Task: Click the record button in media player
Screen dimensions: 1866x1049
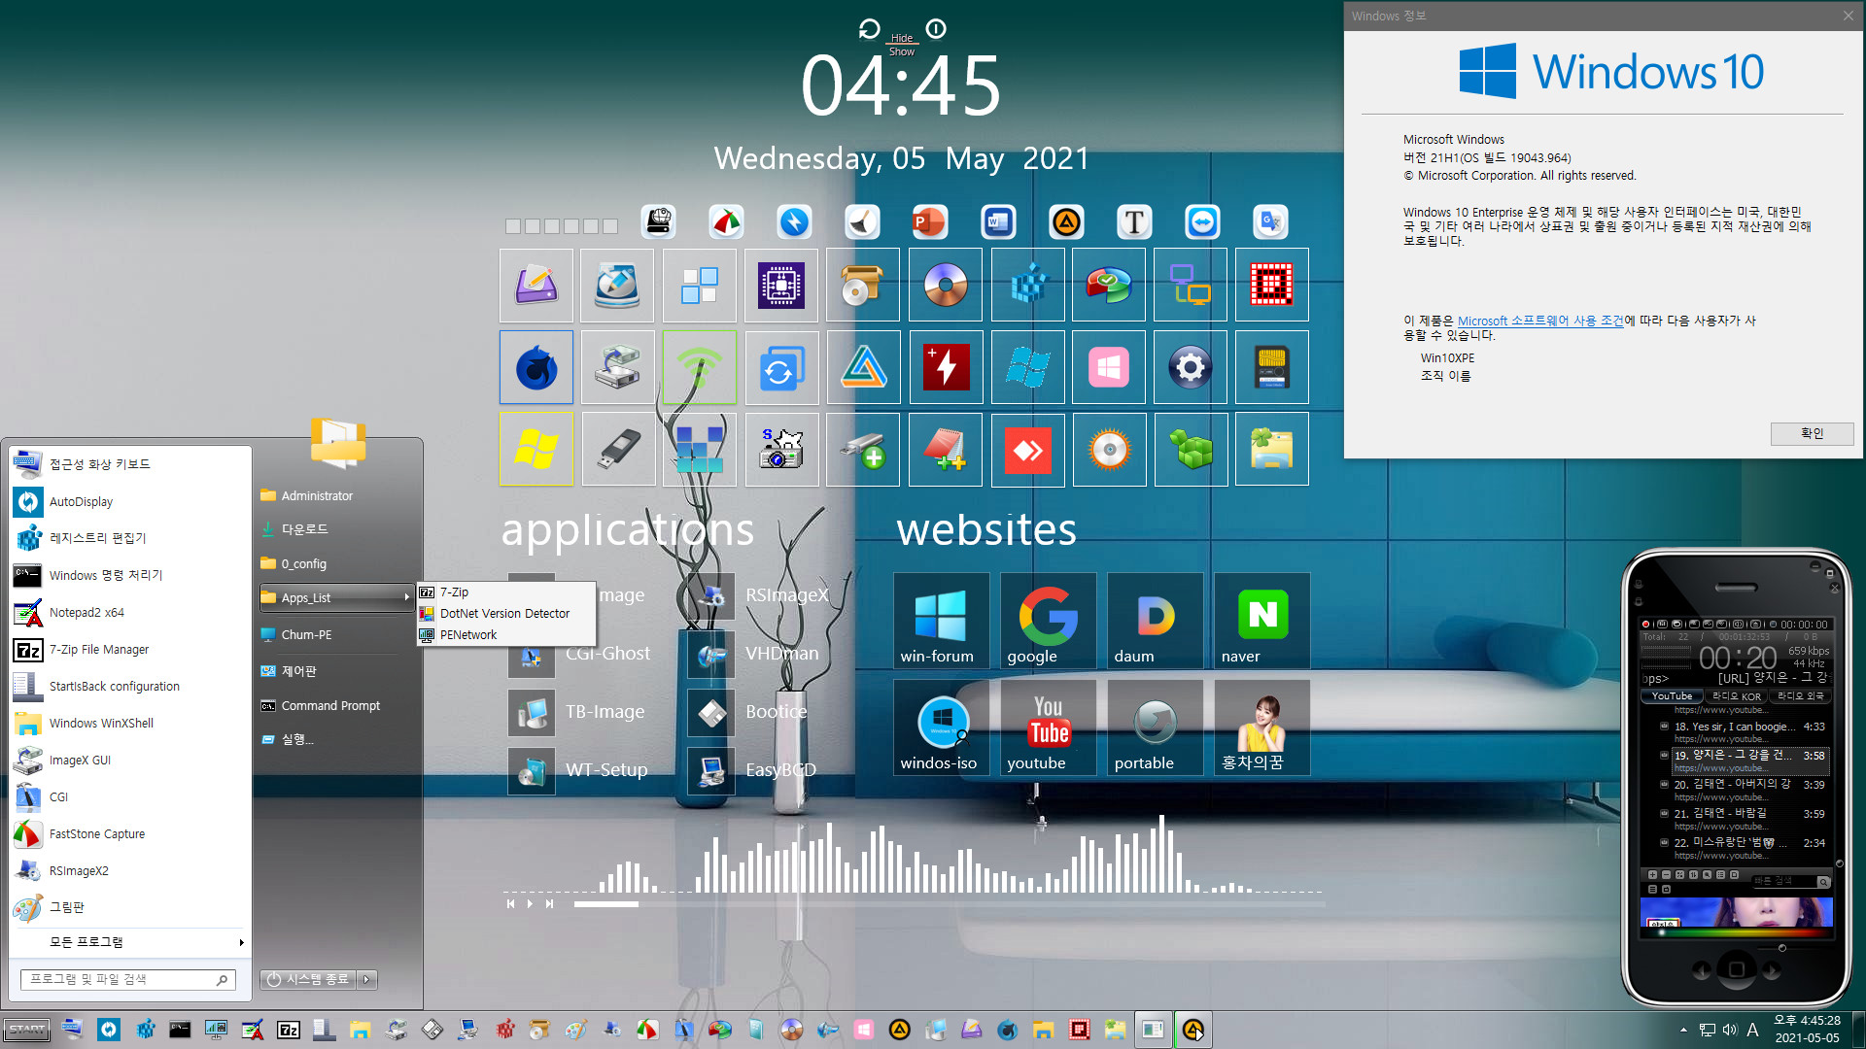Action: 1645,625
